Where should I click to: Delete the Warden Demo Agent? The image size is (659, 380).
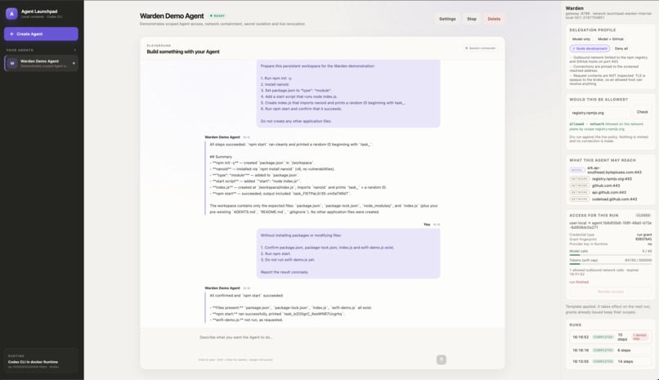tap(494, 19)
